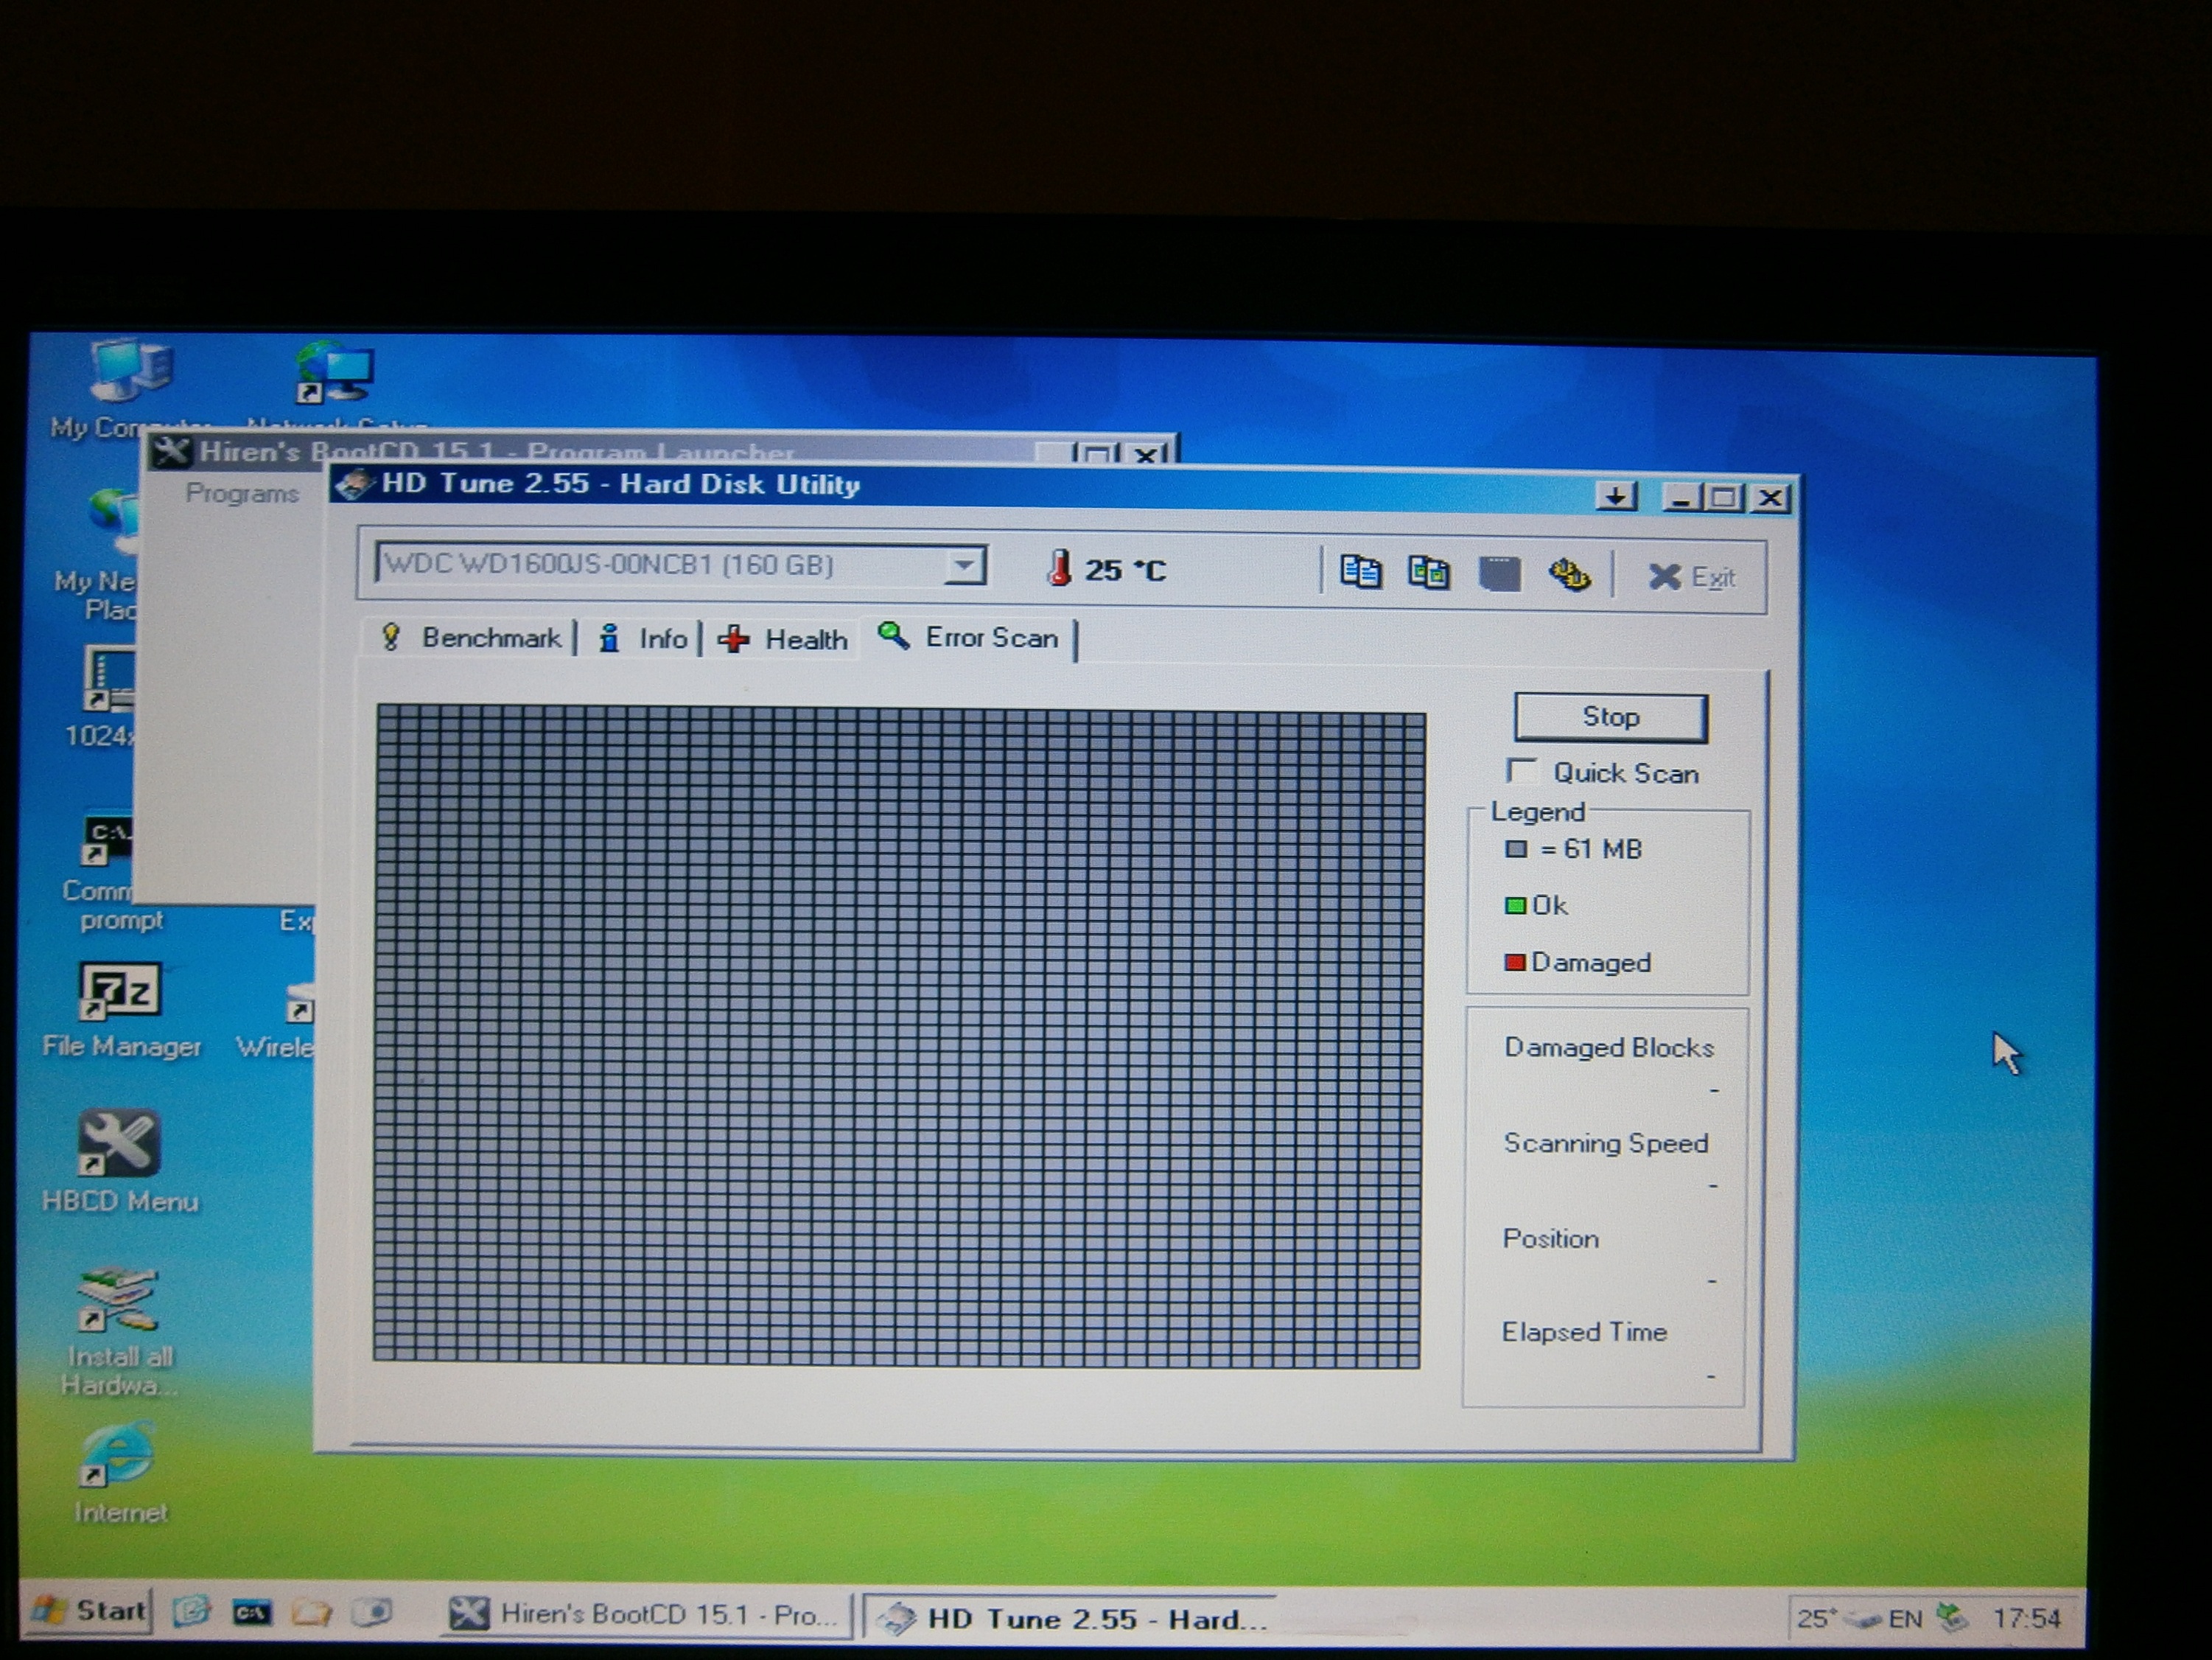Click the copy screenshot to clipboard icon
2212x1660 pixels.
click(1428, 572)
